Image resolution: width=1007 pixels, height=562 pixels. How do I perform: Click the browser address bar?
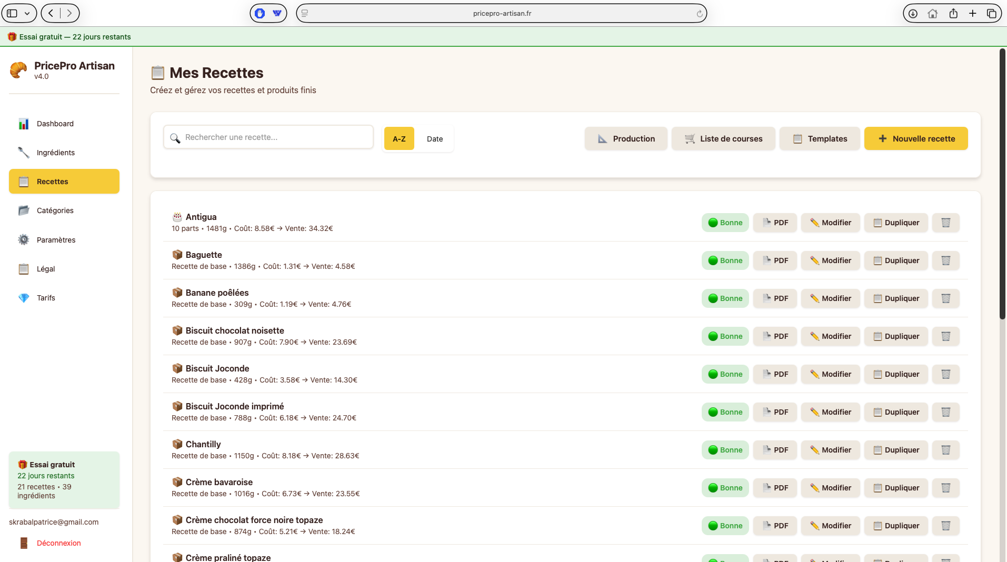(502, 13)
